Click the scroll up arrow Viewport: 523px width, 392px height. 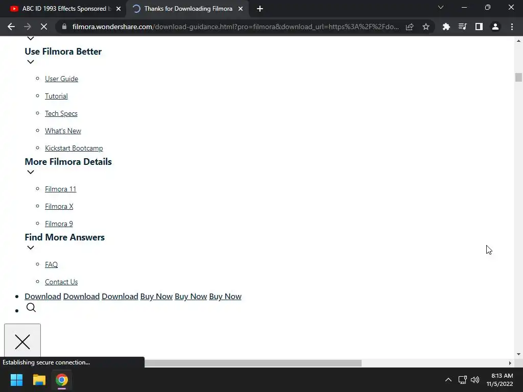(x=518, y=41)
